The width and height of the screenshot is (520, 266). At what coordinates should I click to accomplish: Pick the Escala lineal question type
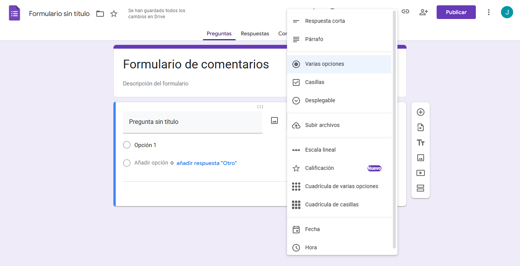pos(320,150)
